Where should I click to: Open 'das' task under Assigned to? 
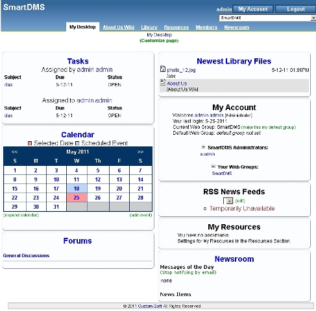[8, 115]
